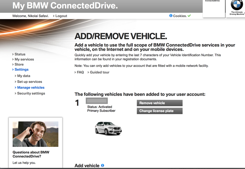Open Store in sidebar
Viewport: 245px width, 169px height.
[18, 64]
